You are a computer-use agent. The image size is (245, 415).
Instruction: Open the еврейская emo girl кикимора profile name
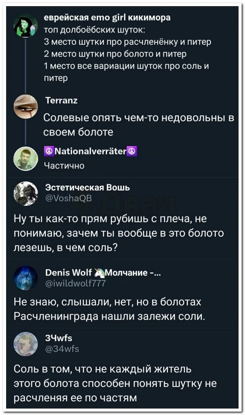click(x=108, y=17)
